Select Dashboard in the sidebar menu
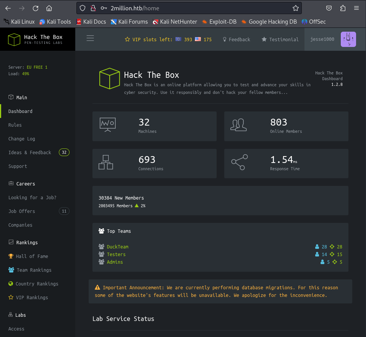 coord(20,111)
